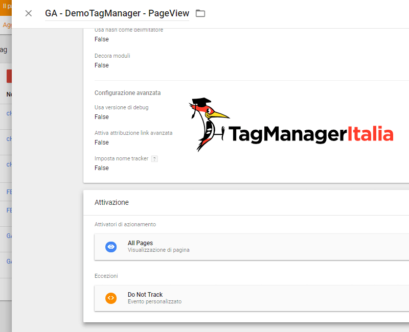Click the Visualizzazione di pagina subtitle
The image size is (409, 332).
[158, 250]
